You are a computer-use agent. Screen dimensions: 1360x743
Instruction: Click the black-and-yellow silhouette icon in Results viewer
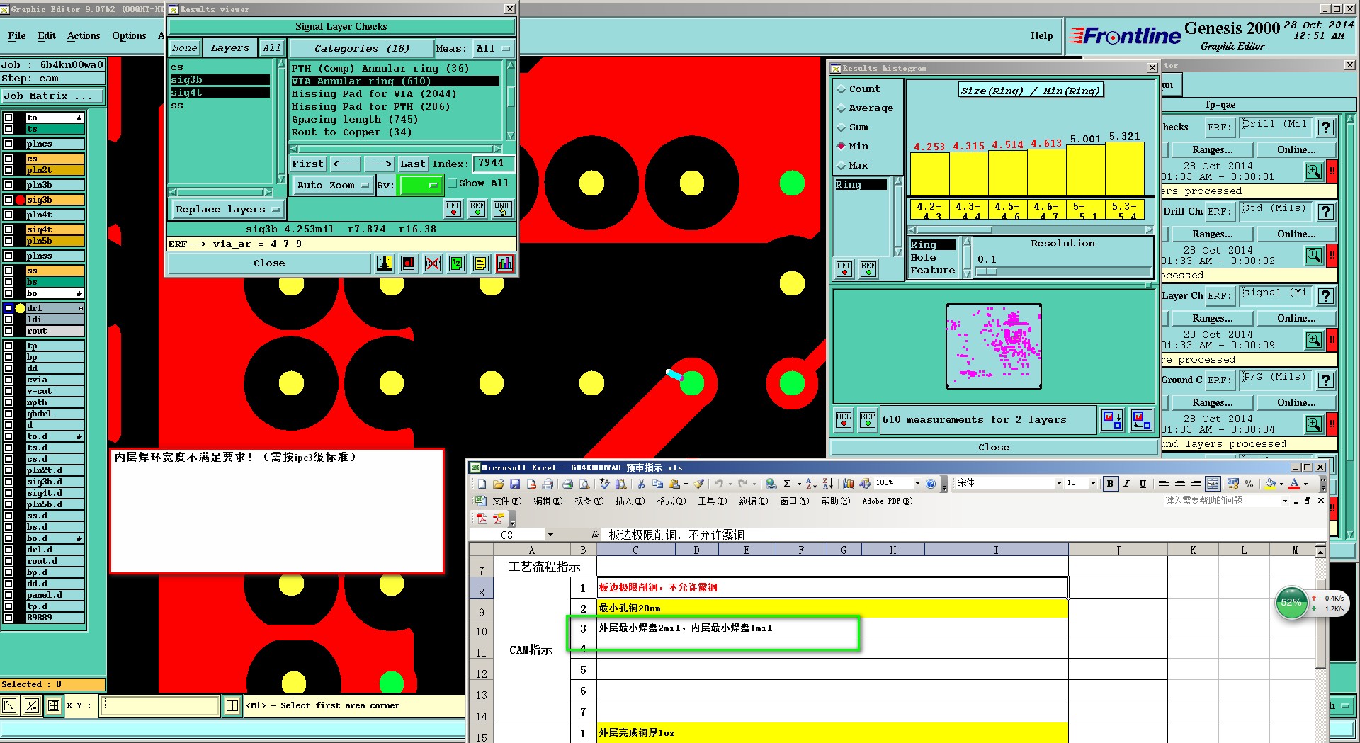coord(385,263)
